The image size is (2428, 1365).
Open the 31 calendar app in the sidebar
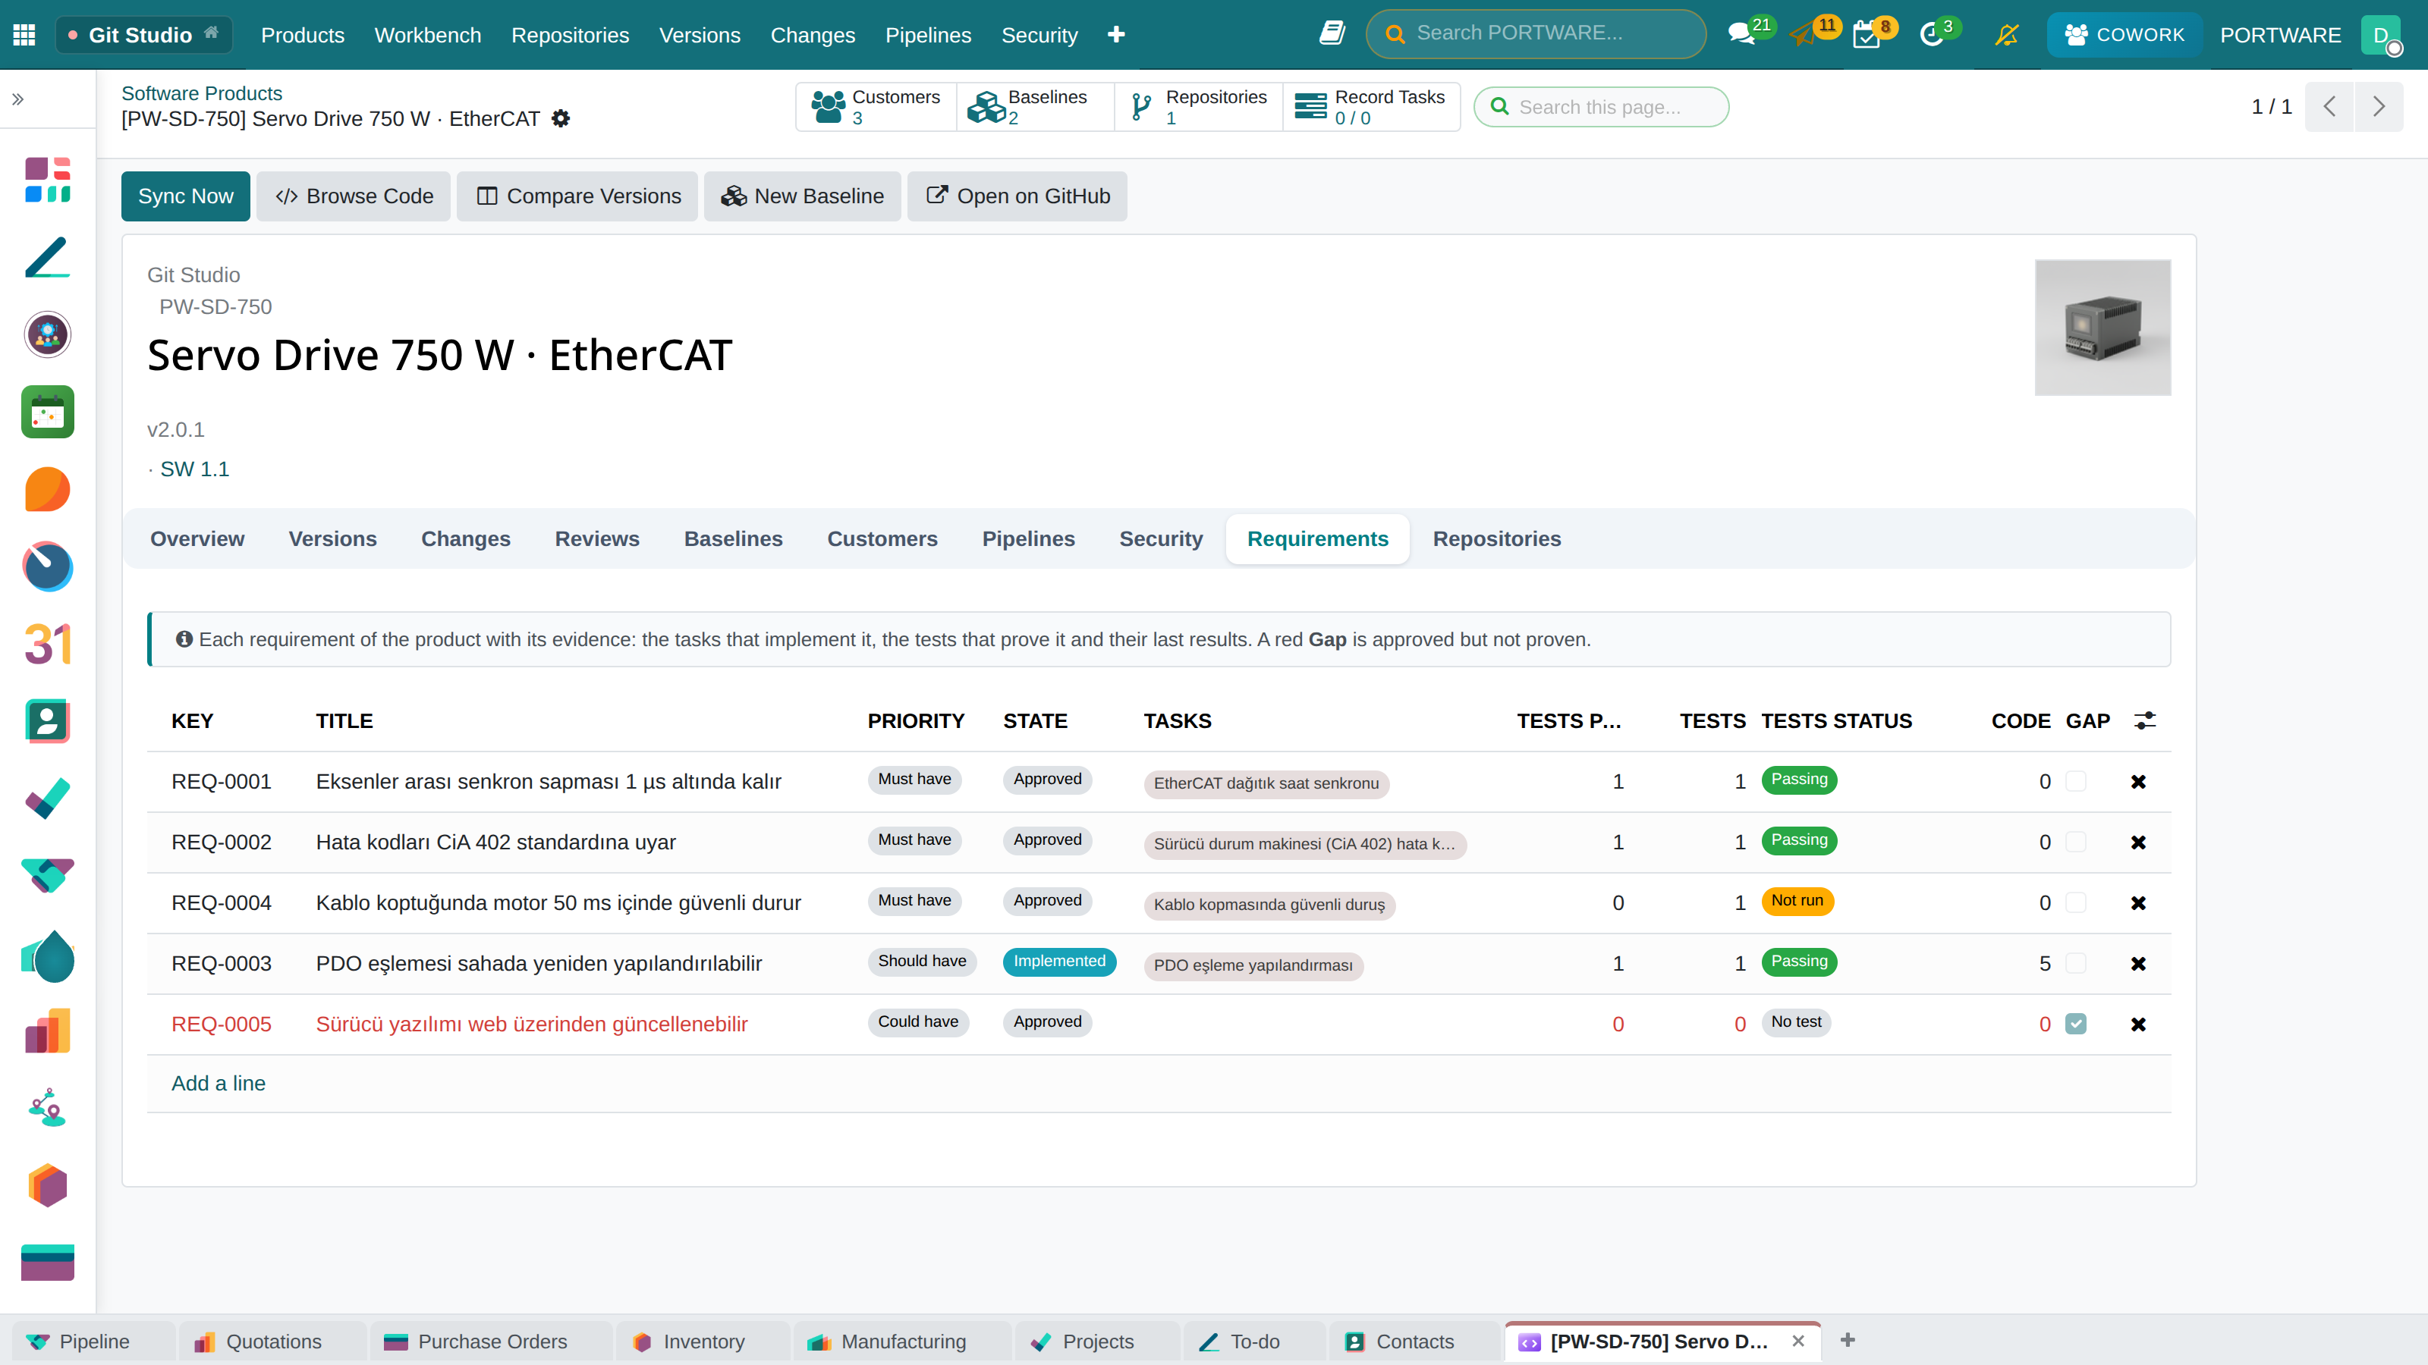48,645
